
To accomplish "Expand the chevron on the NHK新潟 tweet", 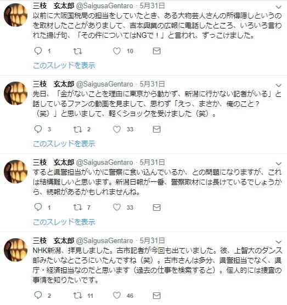I will (279, 242).
